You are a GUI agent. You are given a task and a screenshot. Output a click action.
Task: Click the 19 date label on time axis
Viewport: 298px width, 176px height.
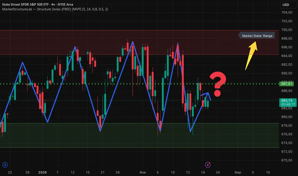(203, 172)
